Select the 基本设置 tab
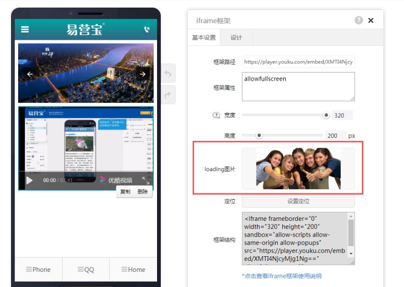404x287 pixels. coord(204,38)
